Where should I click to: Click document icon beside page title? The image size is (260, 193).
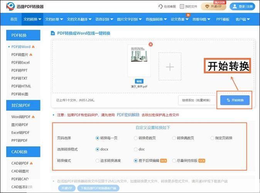point(53,33)
